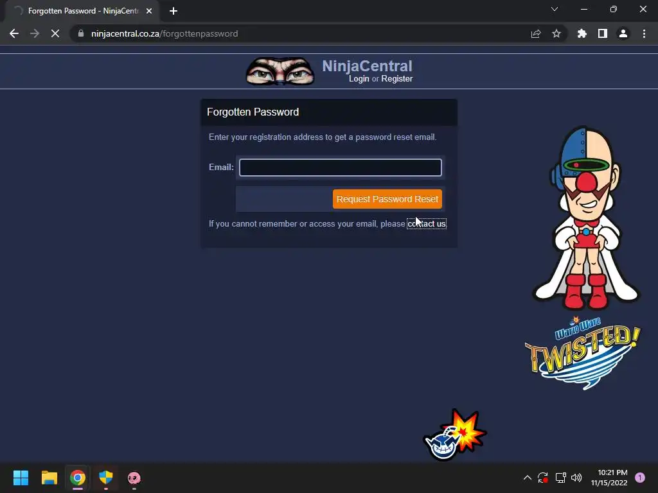Click the NinjaCentral title link
Screen dimensions: 658x493
click(367, 66)
